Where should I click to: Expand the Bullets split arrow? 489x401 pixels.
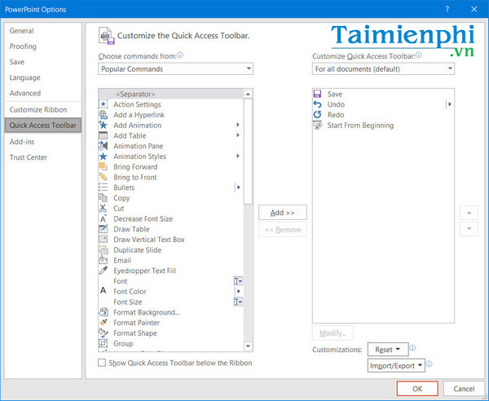238,187
